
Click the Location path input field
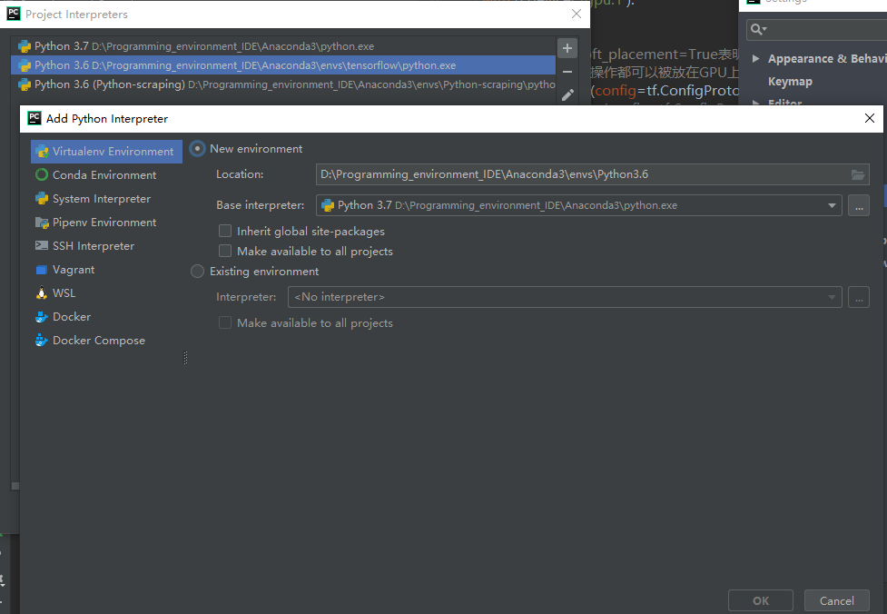(581, 175)
